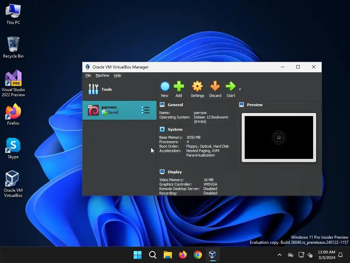Click the green Add machine icon
This screenshot has height=263, width=350.
pyautogui.click(x=179, y=86)
